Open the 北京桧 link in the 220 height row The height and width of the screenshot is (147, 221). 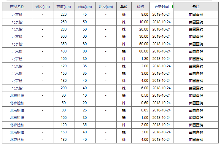(x=17, y=15)
